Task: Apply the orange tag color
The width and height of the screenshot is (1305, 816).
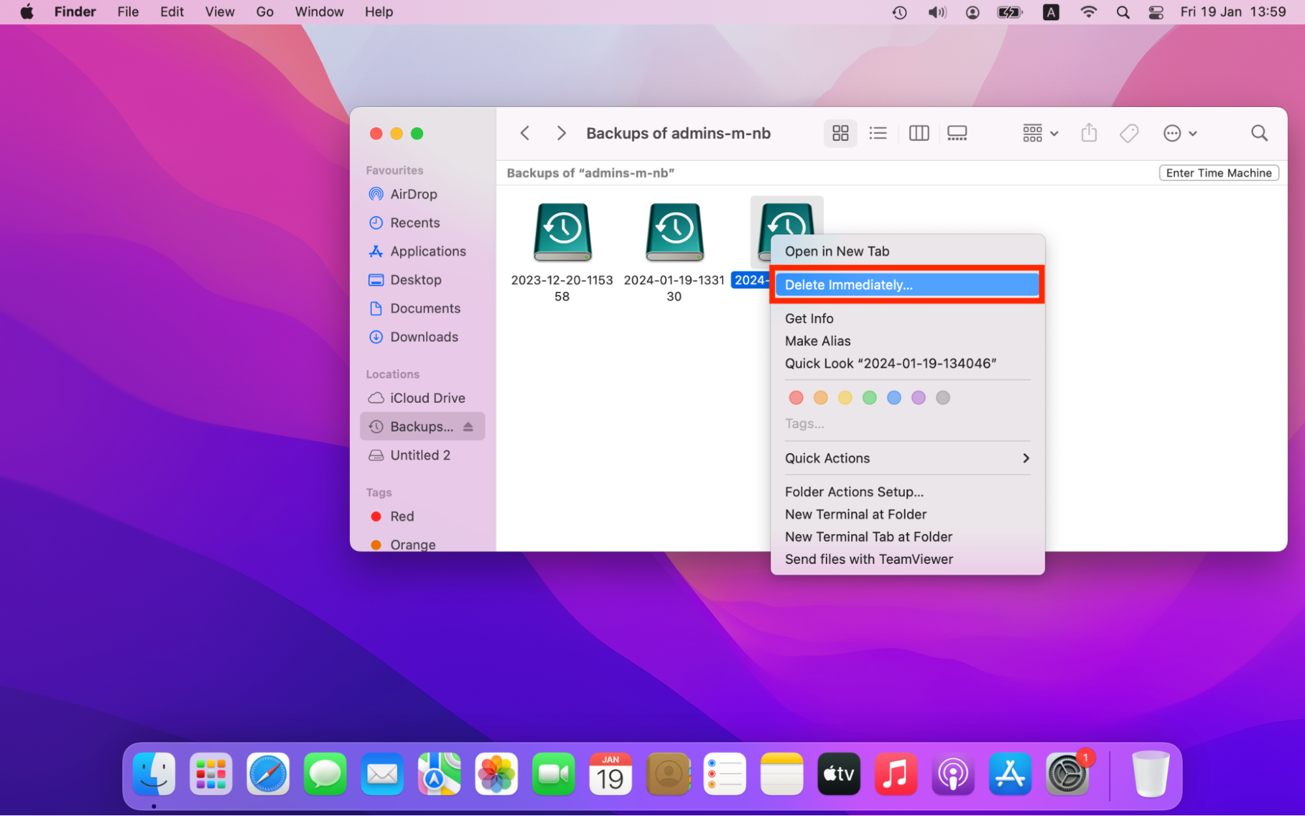Action: (821, 398)
